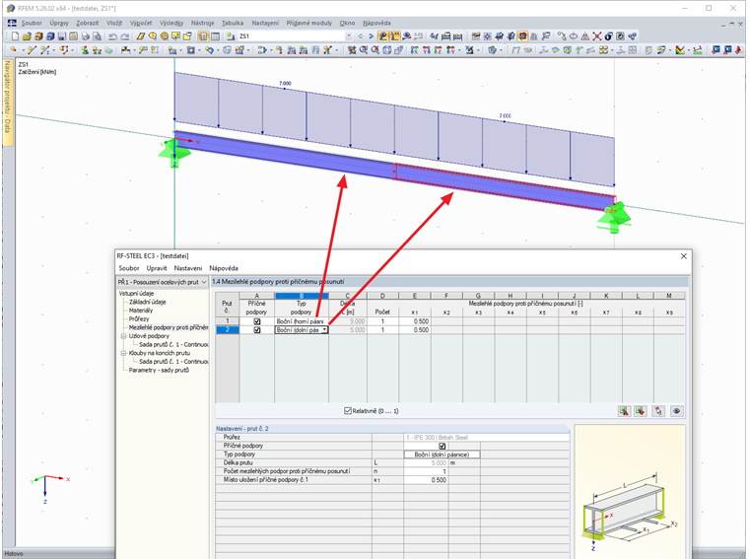Image resolution: width=749 pixels, height=559 pixels.
Task: Open dropdown arrow next to new line tool
Action: pyautogui.click(x=53, y=50)
